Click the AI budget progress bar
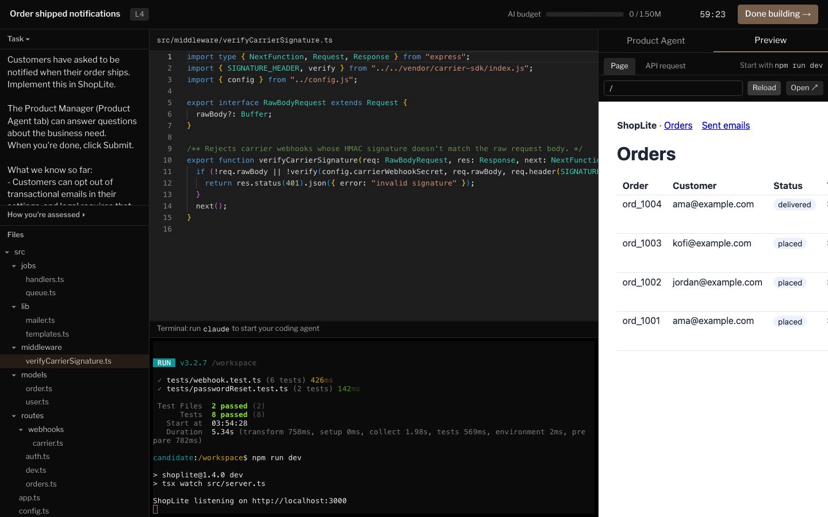 (x=585, y=14)
